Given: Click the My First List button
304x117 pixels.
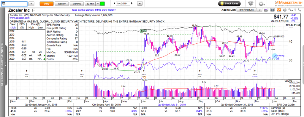Looking at the screenshot, I should pos(247,10).
